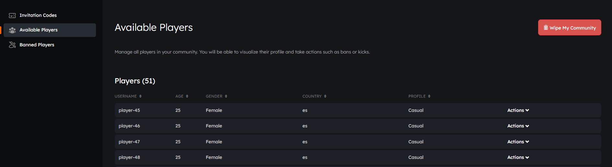Expand Actions dropdown for player-46
612x167 pixels.
click(518, 126)
